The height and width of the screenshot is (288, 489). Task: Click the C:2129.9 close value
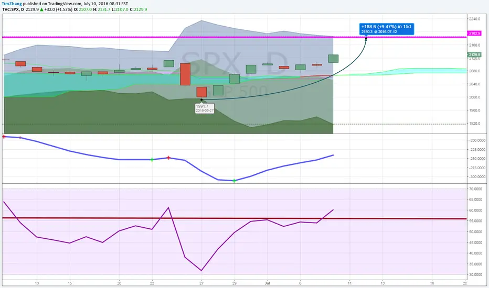(138, 9)
